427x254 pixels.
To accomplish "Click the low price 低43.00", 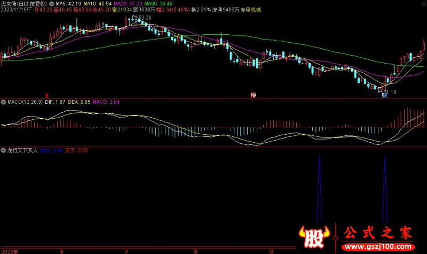I will [x=82, y=10].
